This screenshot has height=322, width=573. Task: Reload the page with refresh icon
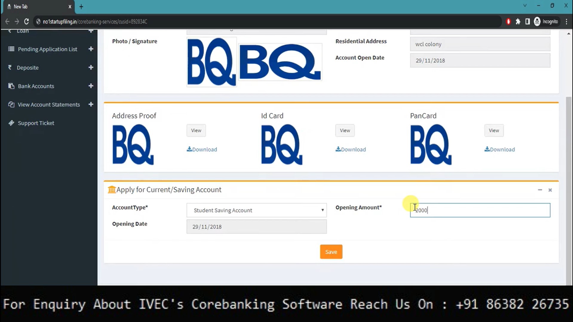pyautogui.click(x=27, y=21)
